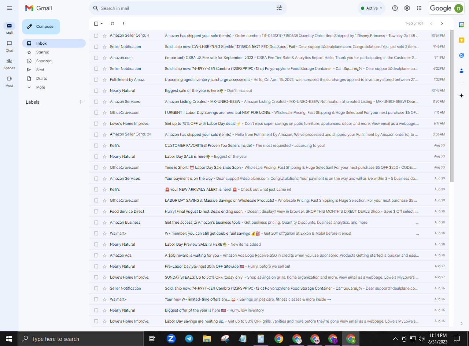Open the Inbox folder
Screen dimensions: 469x346
pyautogui.click(x=54, y=43)
